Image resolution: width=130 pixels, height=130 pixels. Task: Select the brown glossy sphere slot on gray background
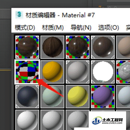click(x=103, y=47)
